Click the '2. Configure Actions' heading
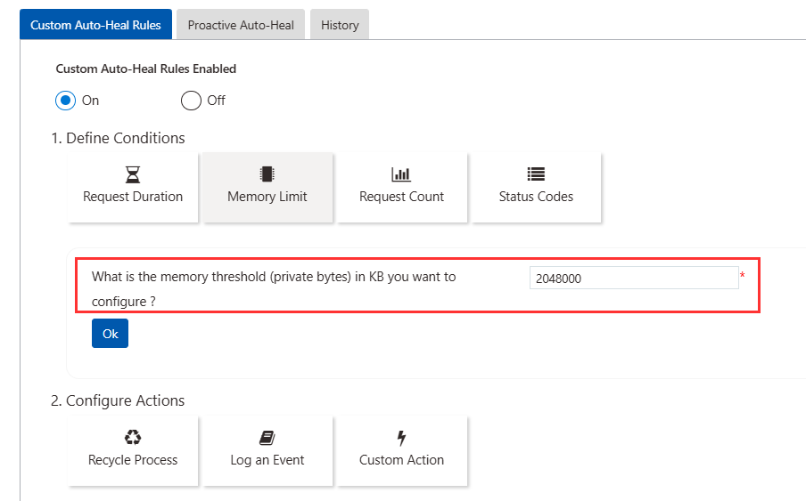This screenshot has width=806, height=501. (117, 400)
